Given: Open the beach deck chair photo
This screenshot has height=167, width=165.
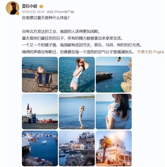Looking at the screenshot, I should coord(40,75).
